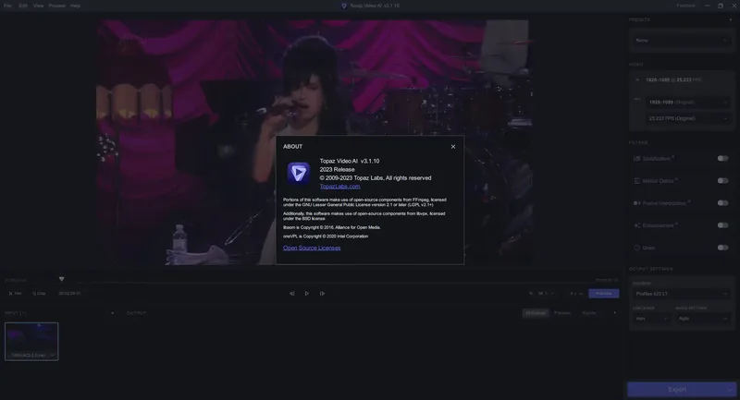Open the View menu
The width and height of the screenshot is (740, 400).
point(38,6)
